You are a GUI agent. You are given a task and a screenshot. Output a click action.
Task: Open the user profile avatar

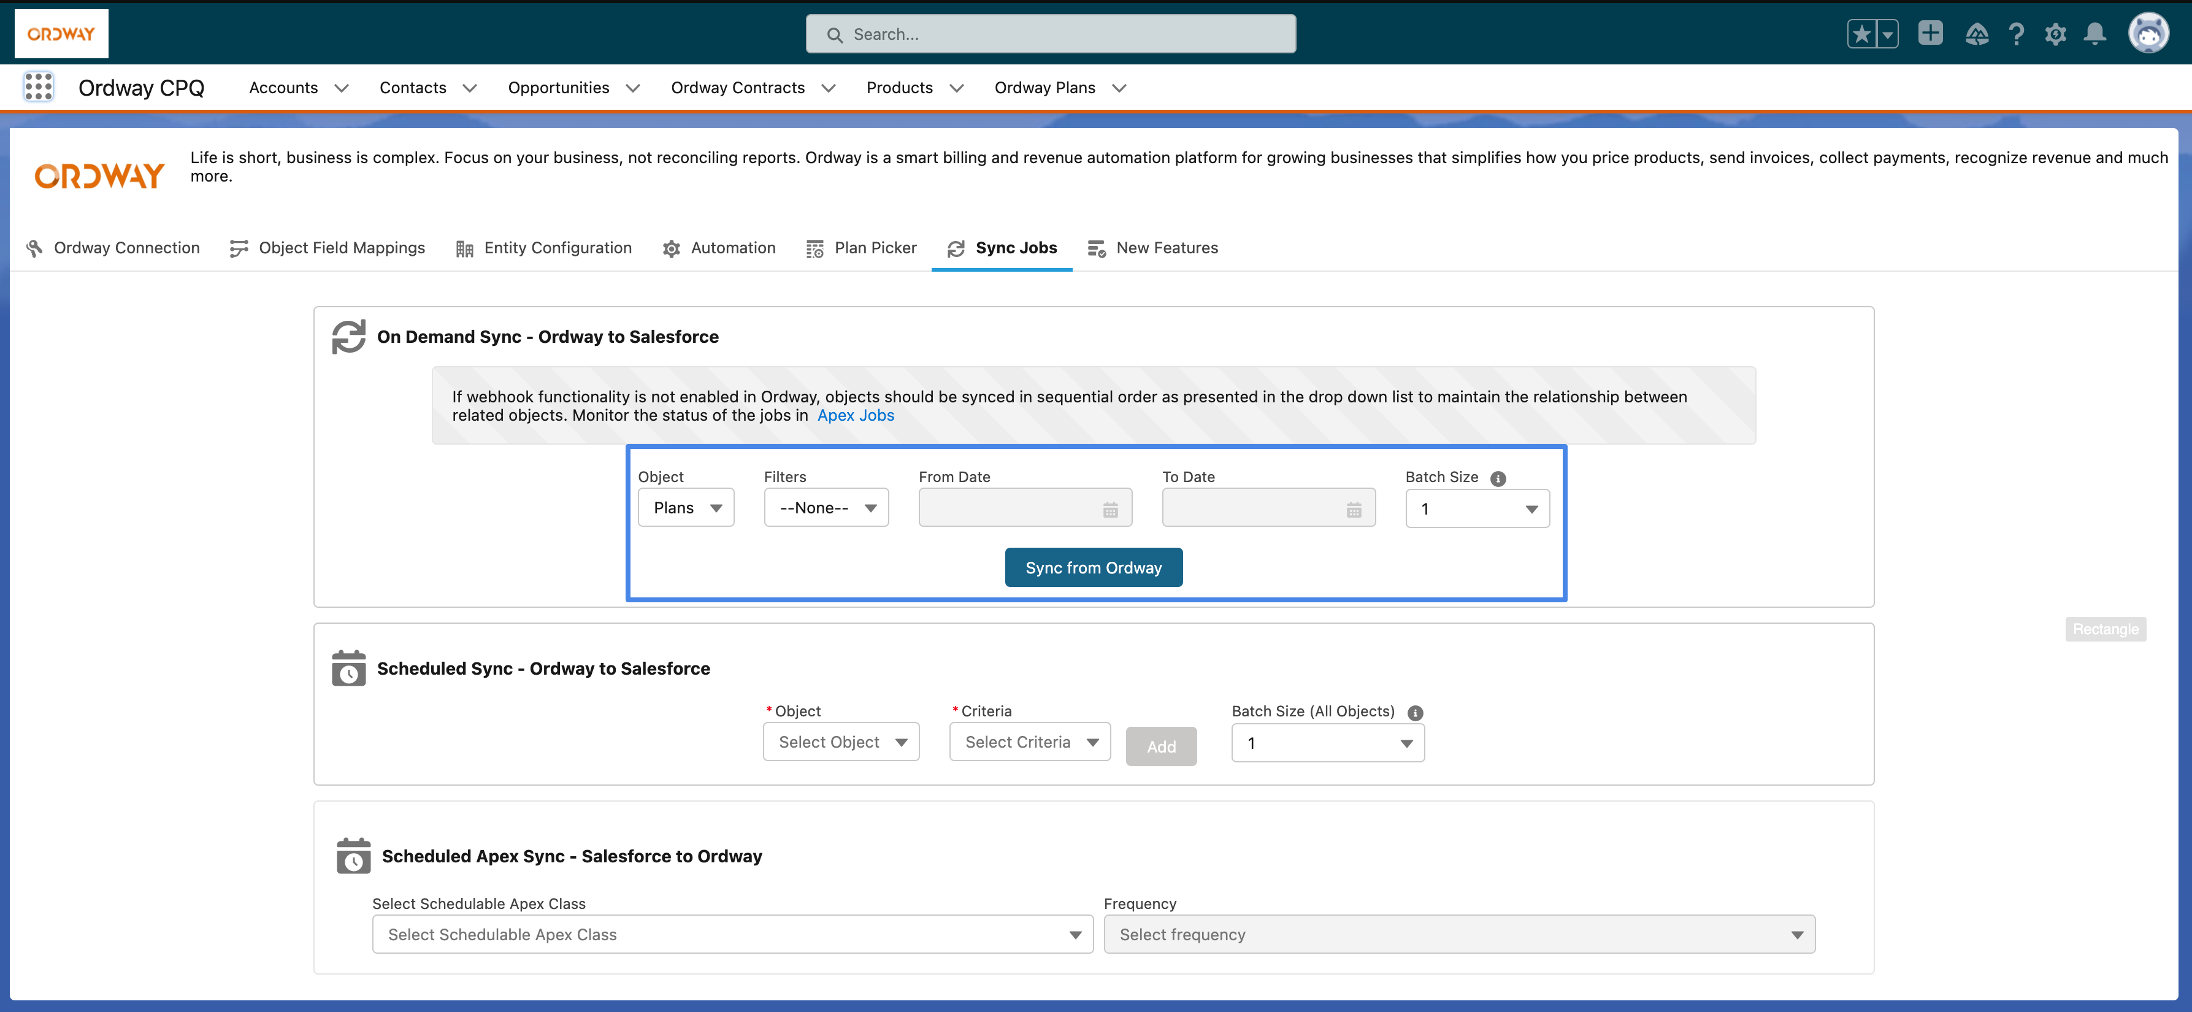[2148, 33]
